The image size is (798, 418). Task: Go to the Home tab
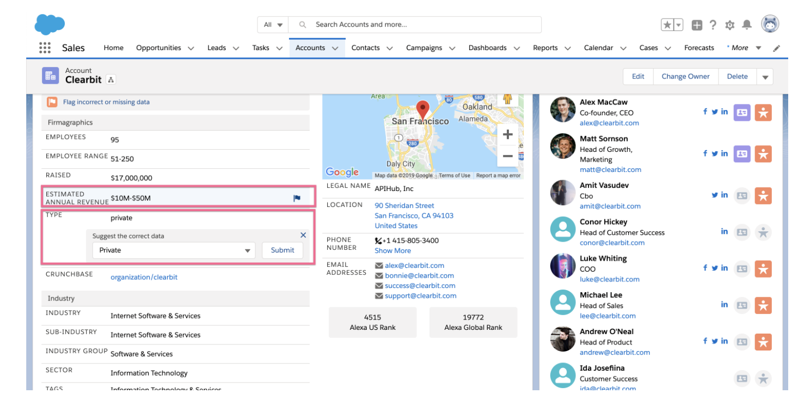click(114, 48)
